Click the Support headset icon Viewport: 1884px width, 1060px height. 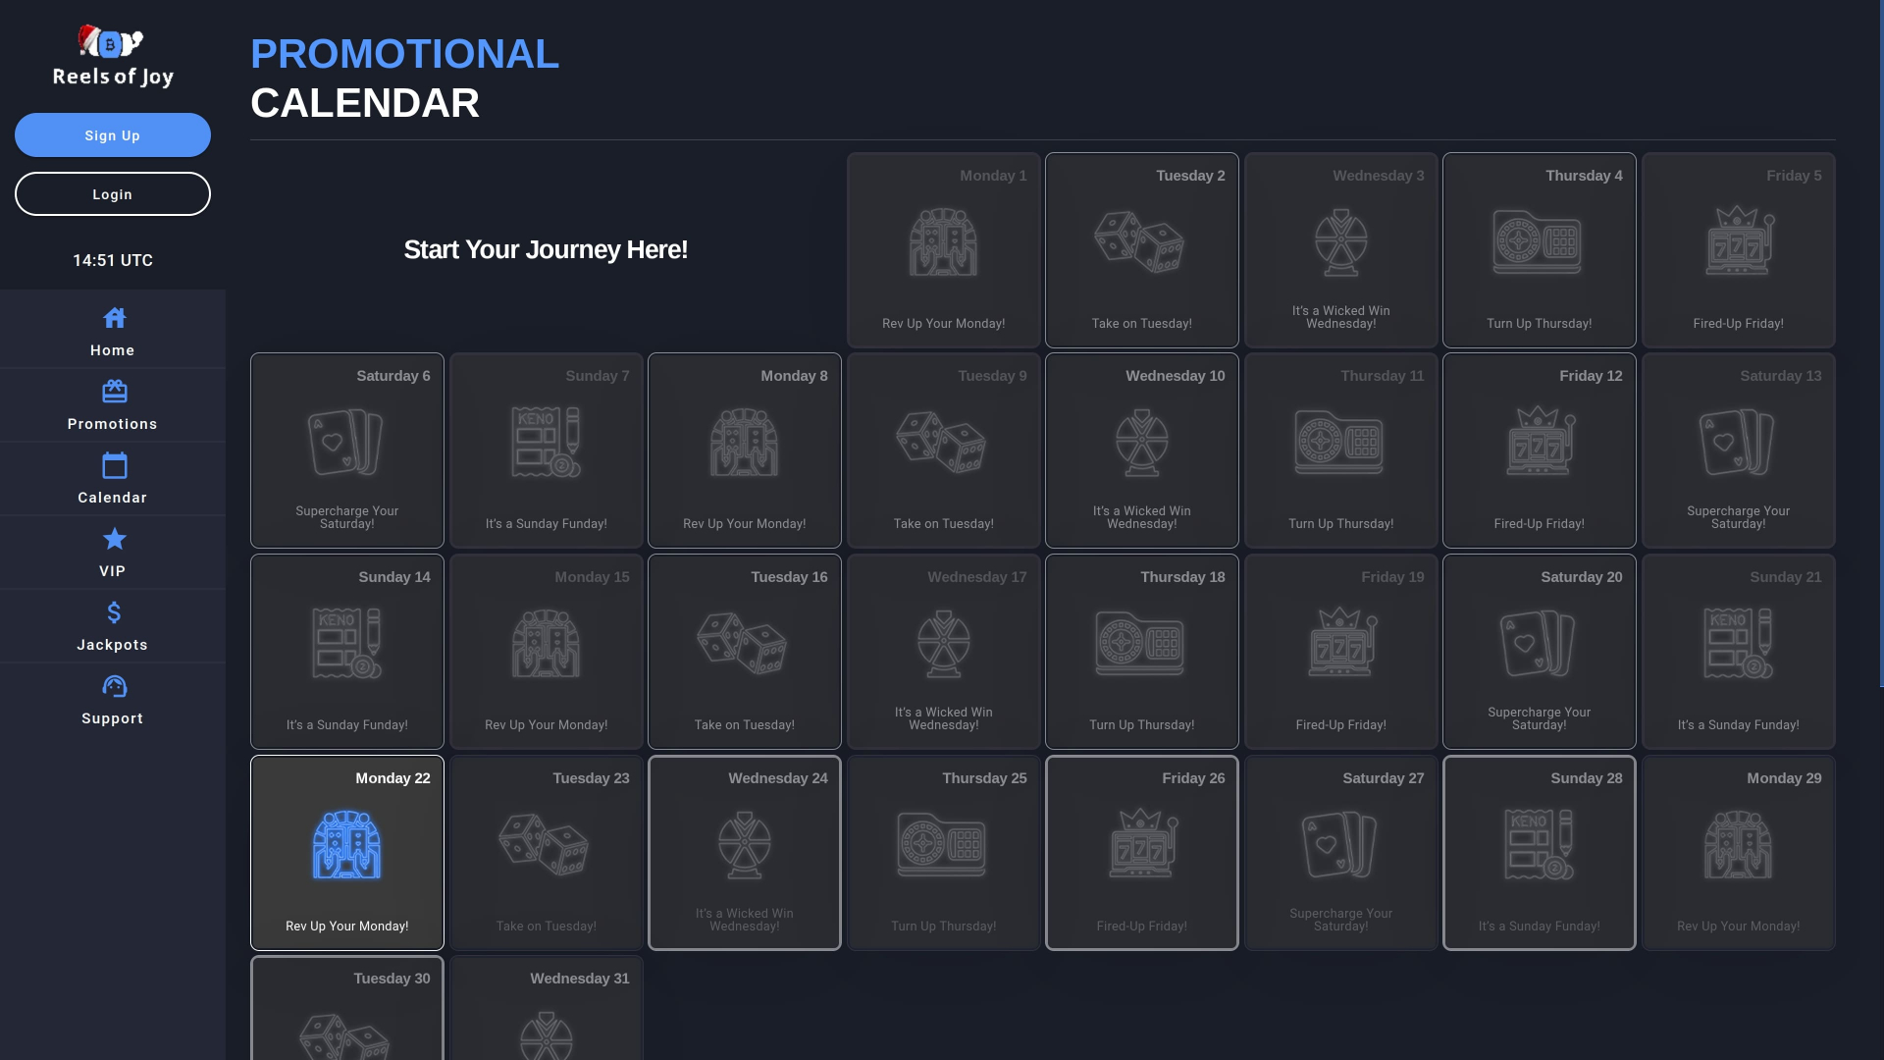coord(113,686)
